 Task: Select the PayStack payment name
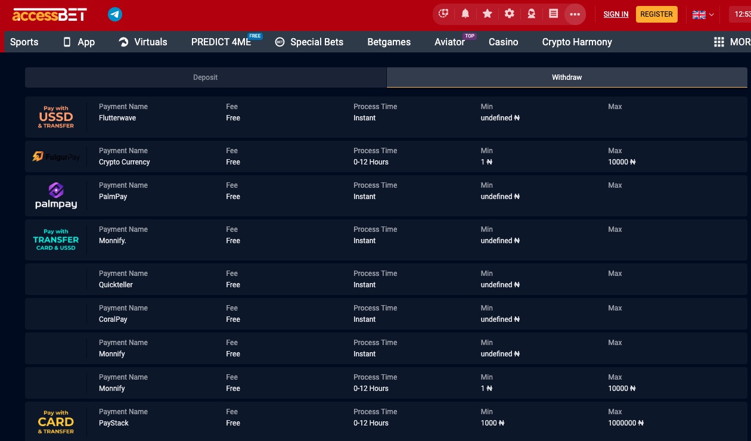pos(114,423)
